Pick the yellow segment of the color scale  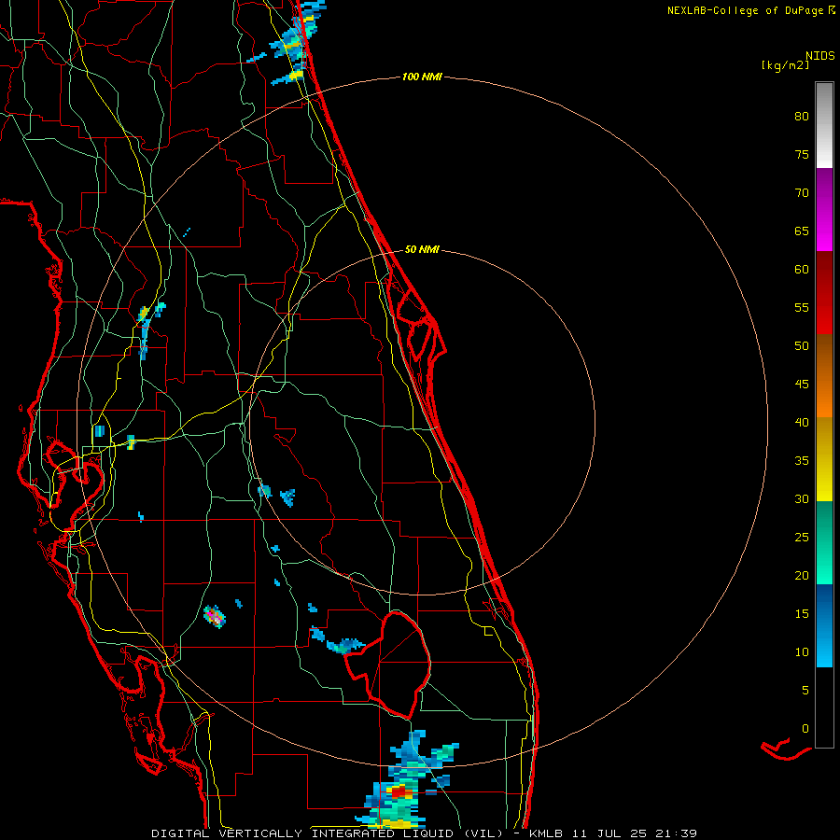[824, 459]
